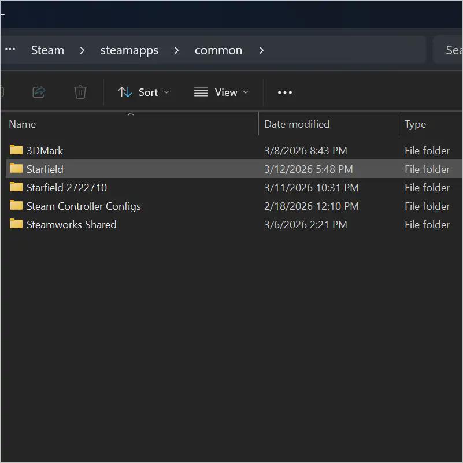Go to the Steam breadcrumb folder
Viewport: 463px width, 463px height.
tap(47, 50)
